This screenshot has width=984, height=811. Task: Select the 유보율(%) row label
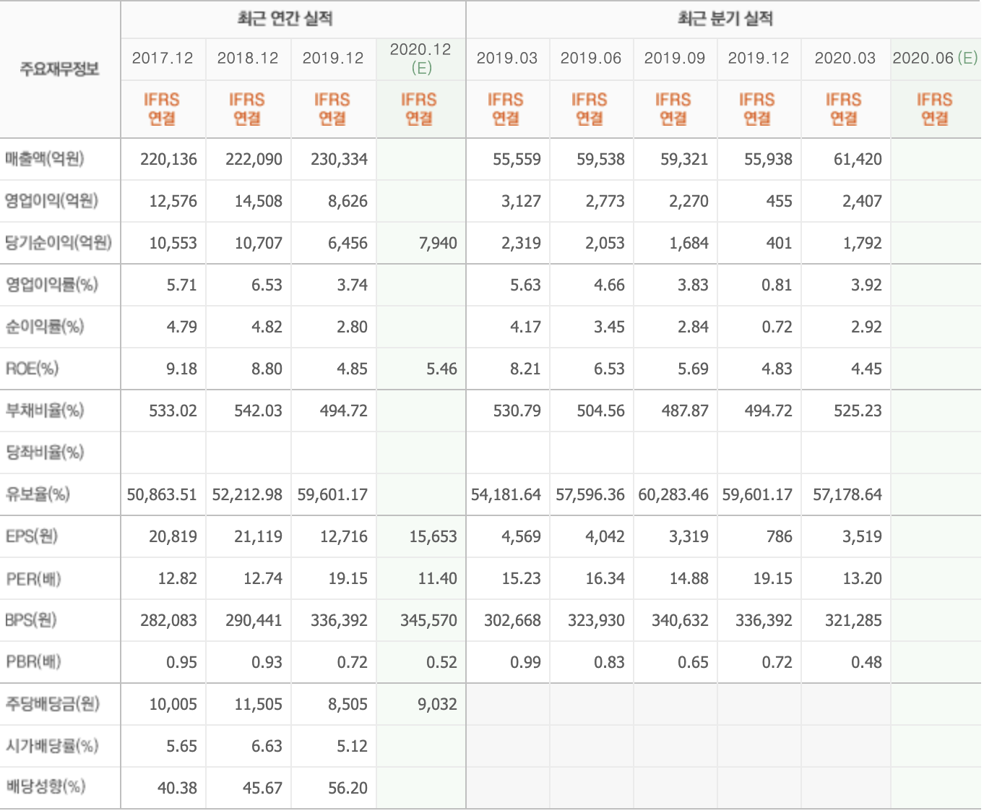(38, 494)
